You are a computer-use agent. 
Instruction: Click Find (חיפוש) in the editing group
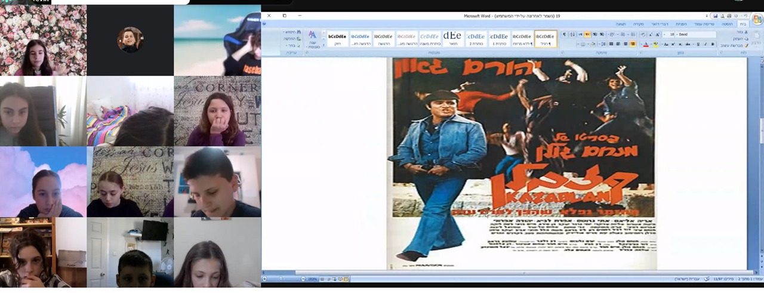point(292,32)
